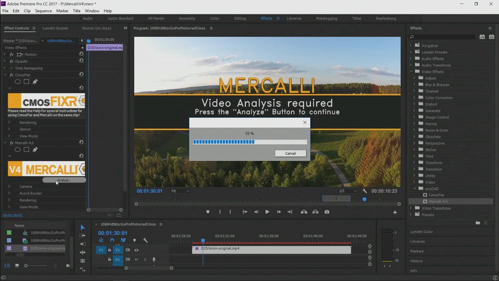Search the Effects panel field

click(442, 37)
